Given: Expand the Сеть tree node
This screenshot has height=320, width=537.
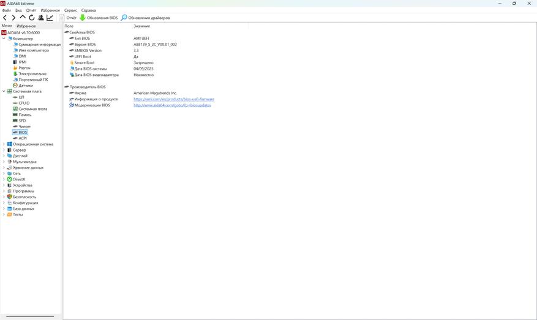Looking at the screenshot, I should (x=4, y=174).
